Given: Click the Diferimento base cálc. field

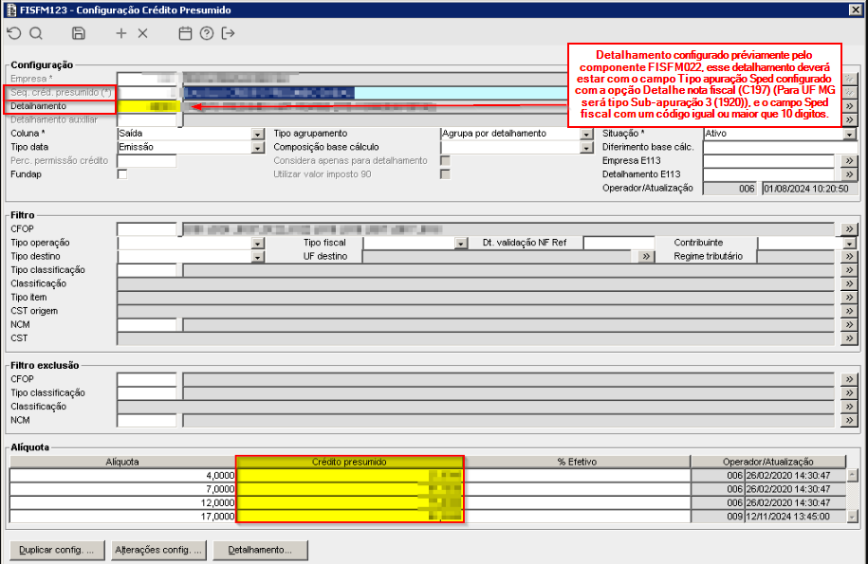Looking at the screenshot, I should click(x=780, y=147).
